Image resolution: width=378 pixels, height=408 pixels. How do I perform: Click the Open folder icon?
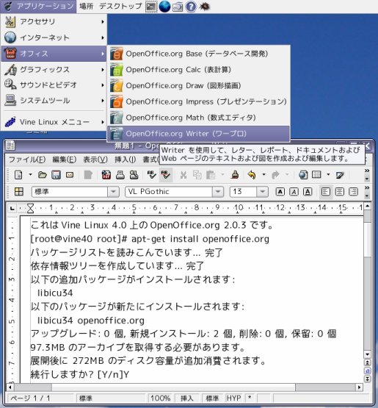43,175
